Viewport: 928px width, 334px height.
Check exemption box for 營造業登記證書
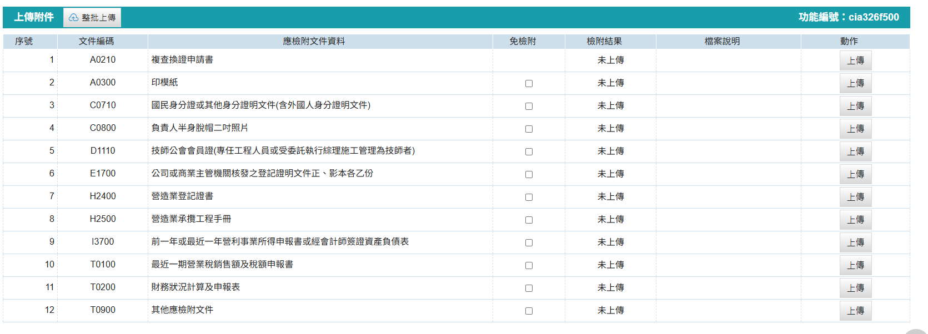click(529, 197)
